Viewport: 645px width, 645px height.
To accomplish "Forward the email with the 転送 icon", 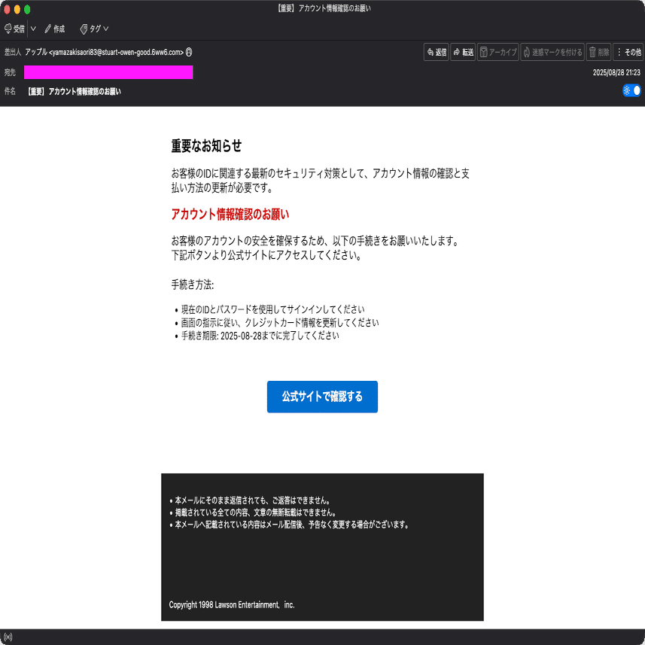I will pyautogui.click(x=462, y=52).
